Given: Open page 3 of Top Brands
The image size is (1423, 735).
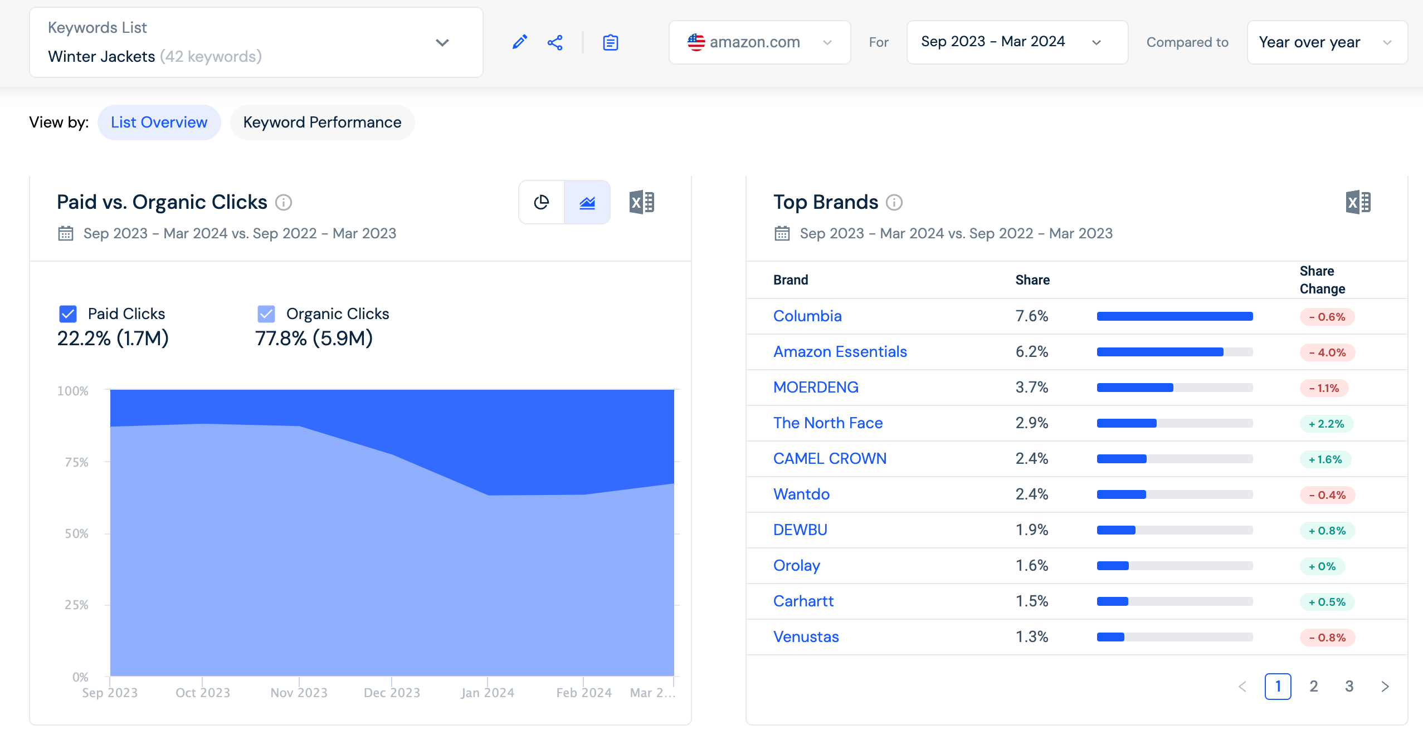Looking at the screenshot, I should coord(1349,687).
